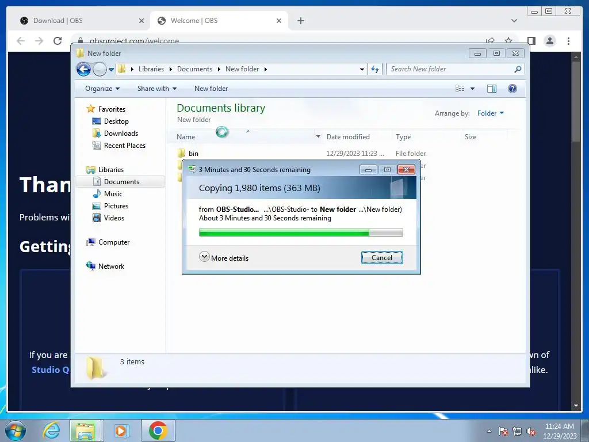
Task: Click Documents in the breadcrumb path
Action: click(x=194, y=69)
